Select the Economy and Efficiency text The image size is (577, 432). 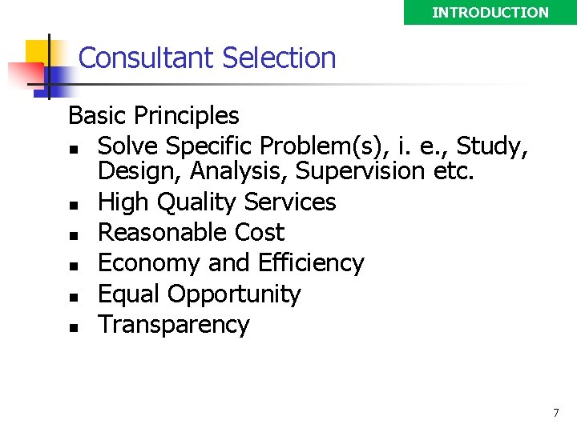231,263
